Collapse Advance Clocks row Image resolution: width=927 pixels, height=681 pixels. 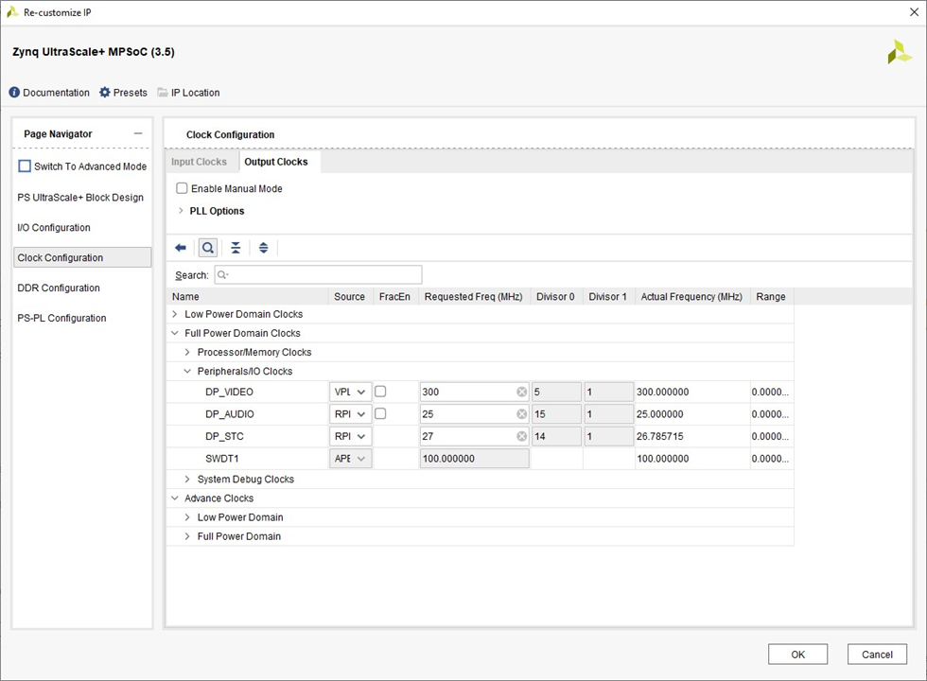175,498
